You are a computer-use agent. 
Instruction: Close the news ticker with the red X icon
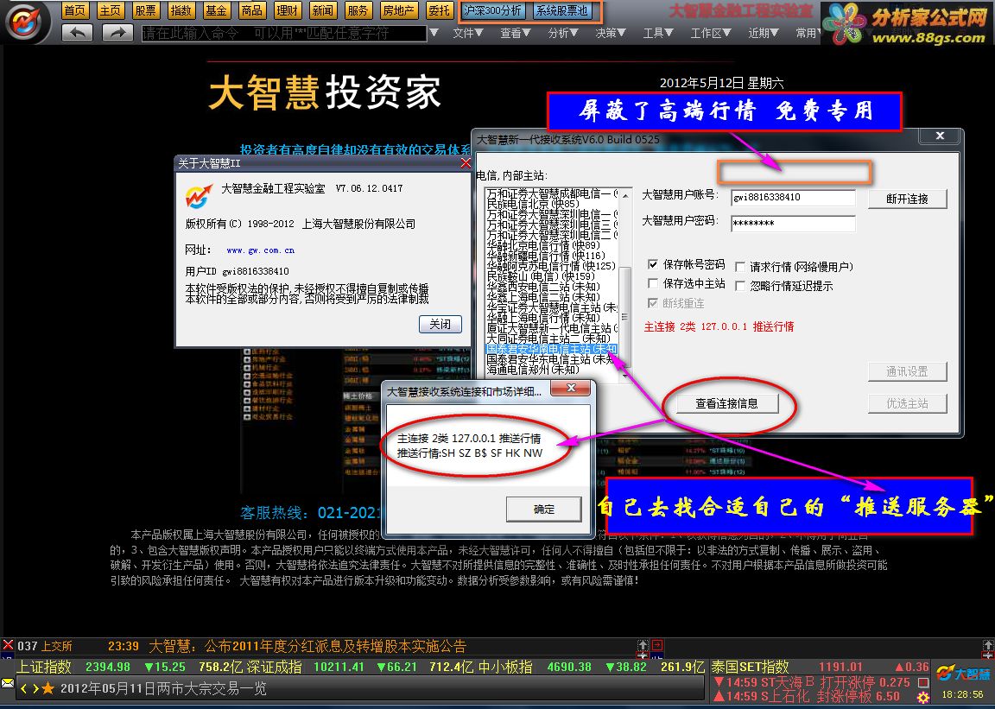(x=8, y=645)
